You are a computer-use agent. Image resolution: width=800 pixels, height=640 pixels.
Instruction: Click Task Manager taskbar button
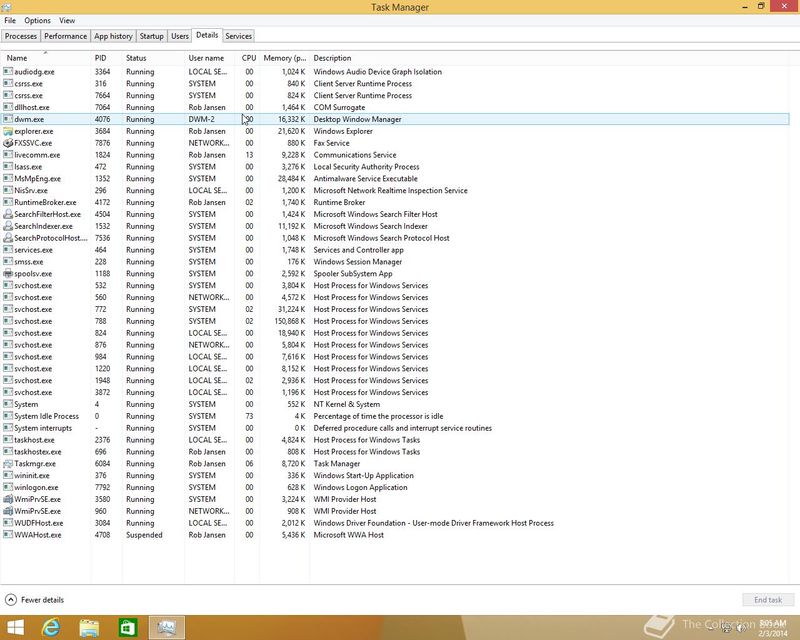click(167, 627)
